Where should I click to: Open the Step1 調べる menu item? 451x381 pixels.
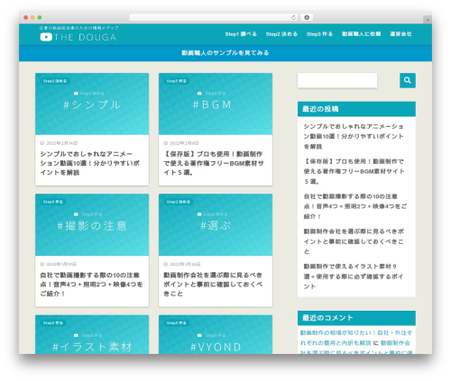pos(241,34)
